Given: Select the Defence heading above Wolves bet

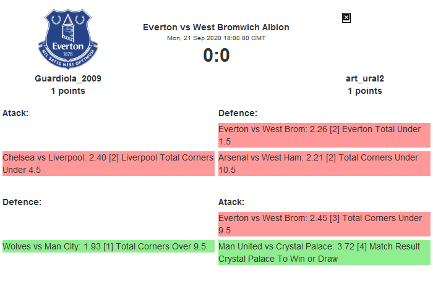Looking at the screenshot, I should [22, 202].
